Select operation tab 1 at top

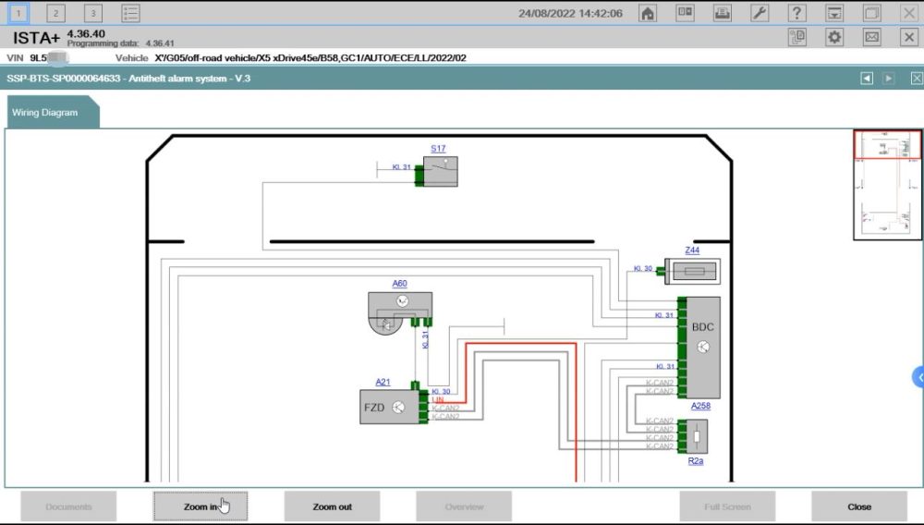(x=18, y=13)
